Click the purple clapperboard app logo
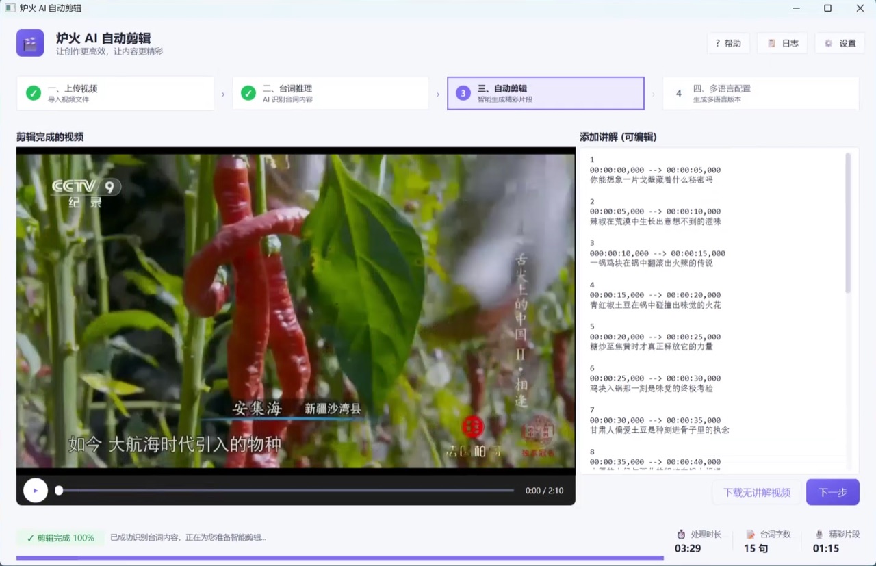 click(30, 43)
